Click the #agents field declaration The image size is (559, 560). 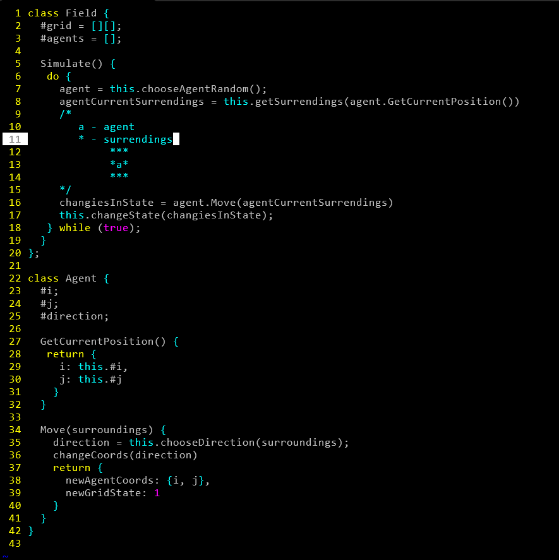point(62,39)
